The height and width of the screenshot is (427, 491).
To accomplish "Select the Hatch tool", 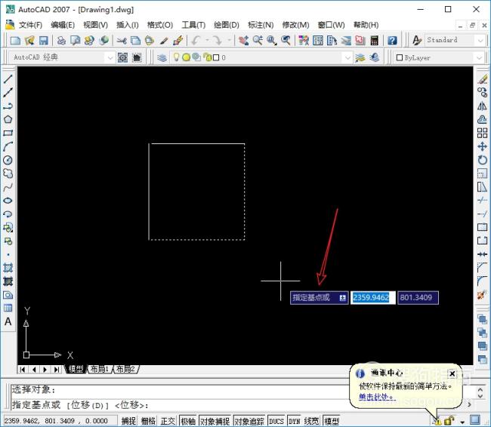I will [x=8, y=268].
